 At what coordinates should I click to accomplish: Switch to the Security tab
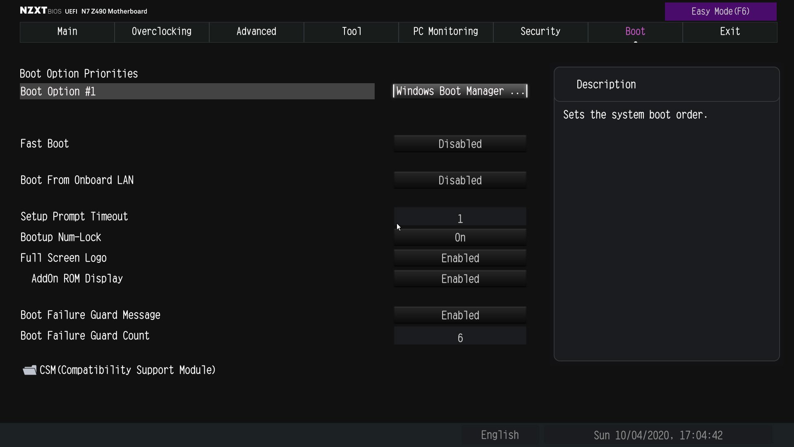(x=540, y=32)
